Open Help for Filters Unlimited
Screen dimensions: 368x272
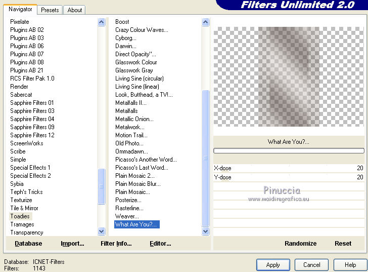(x=350, y=265)
